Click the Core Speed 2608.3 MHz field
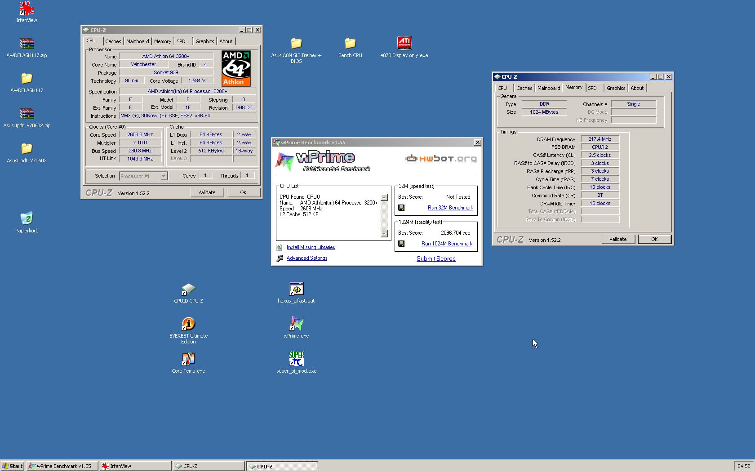 coord(140,134)
